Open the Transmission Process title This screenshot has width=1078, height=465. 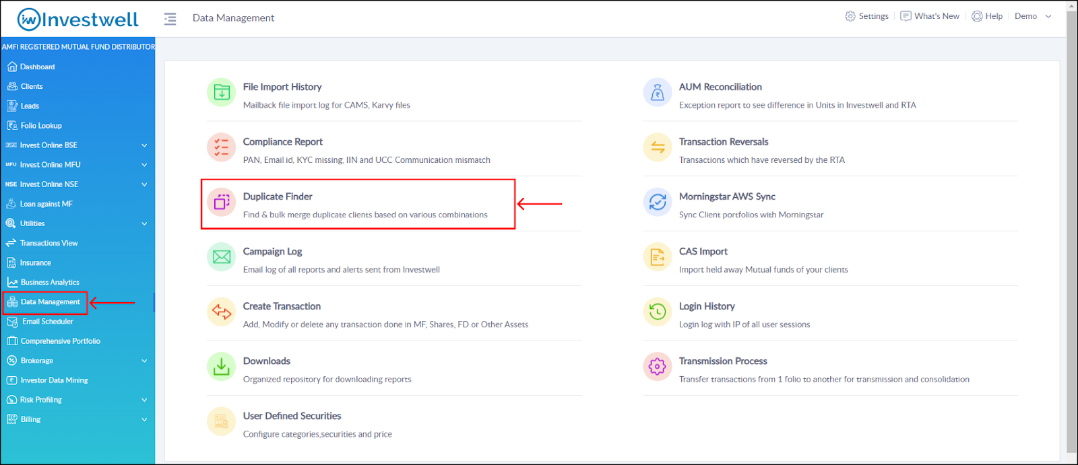click(x=723, y=361)
